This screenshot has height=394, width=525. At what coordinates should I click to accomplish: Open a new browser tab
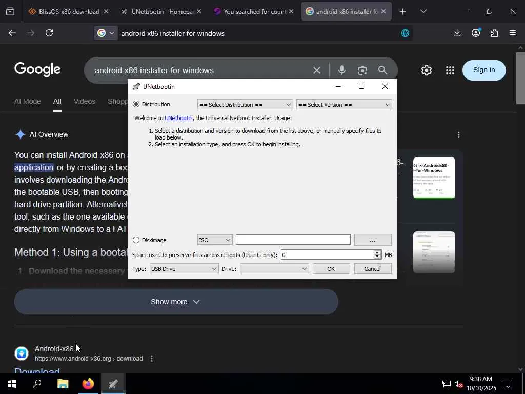[403, 12]
